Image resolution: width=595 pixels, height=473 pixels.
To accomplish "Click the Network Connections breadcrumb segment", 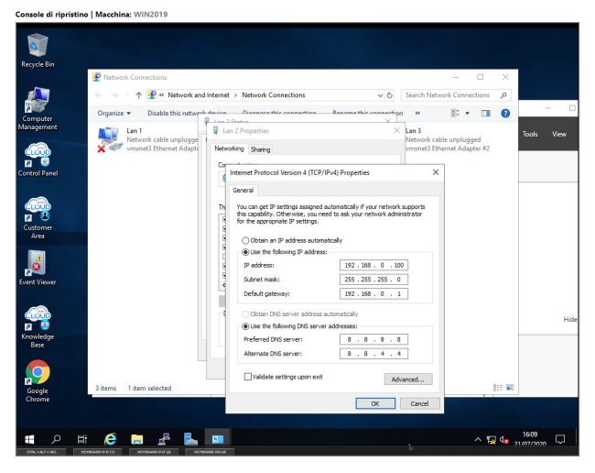I will click(x=273, y=95).
